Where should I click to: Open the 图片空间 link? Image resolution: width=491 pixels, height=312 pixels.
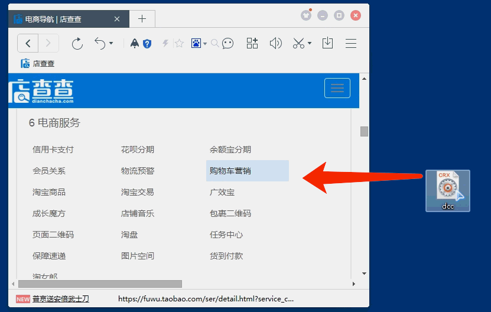(x=138, y=256)
